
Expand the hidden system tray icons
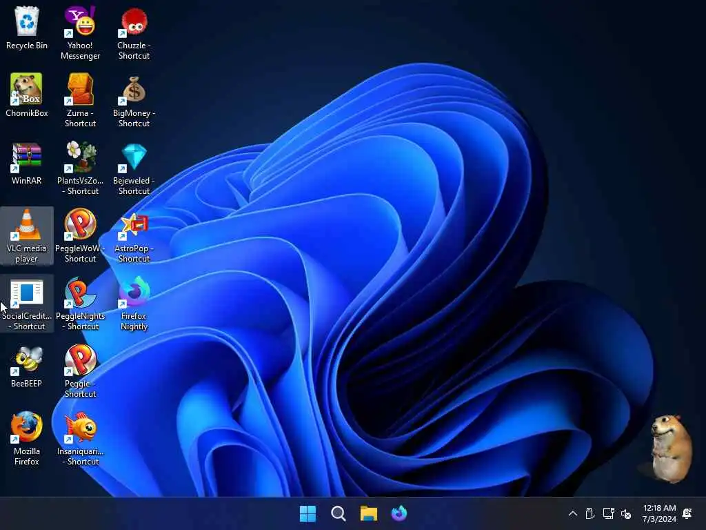click(x=573, y=513)
